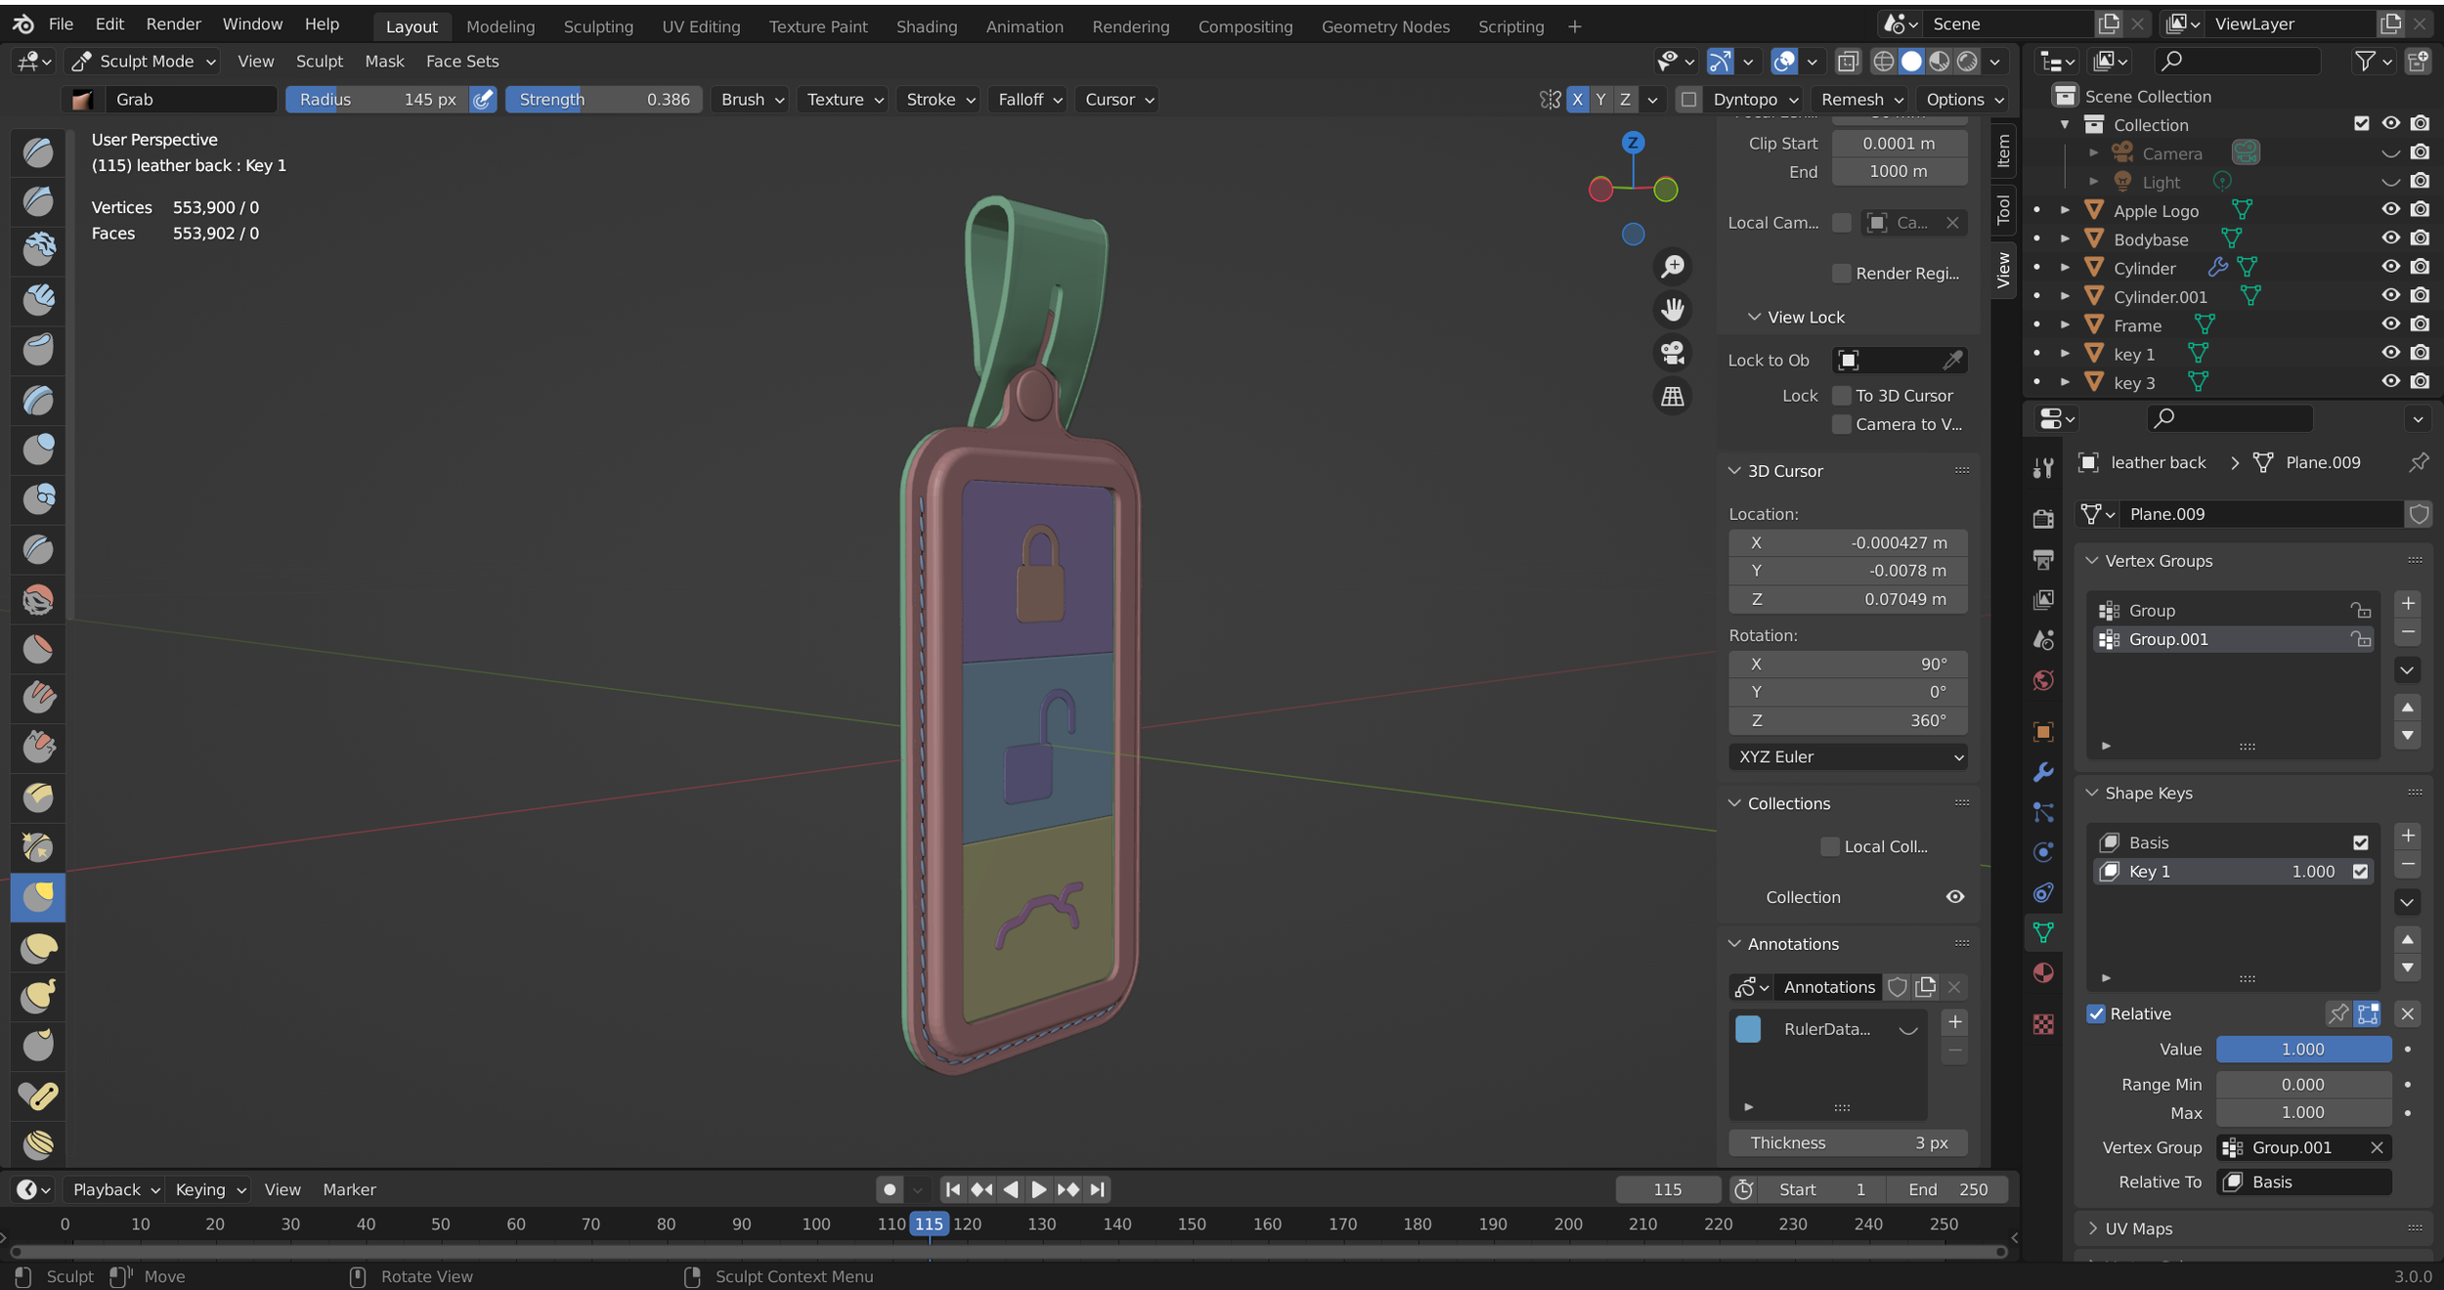The image size is (2444, 1290).
Task: Toggle the camera view icon
Action: coord(1673,353)
